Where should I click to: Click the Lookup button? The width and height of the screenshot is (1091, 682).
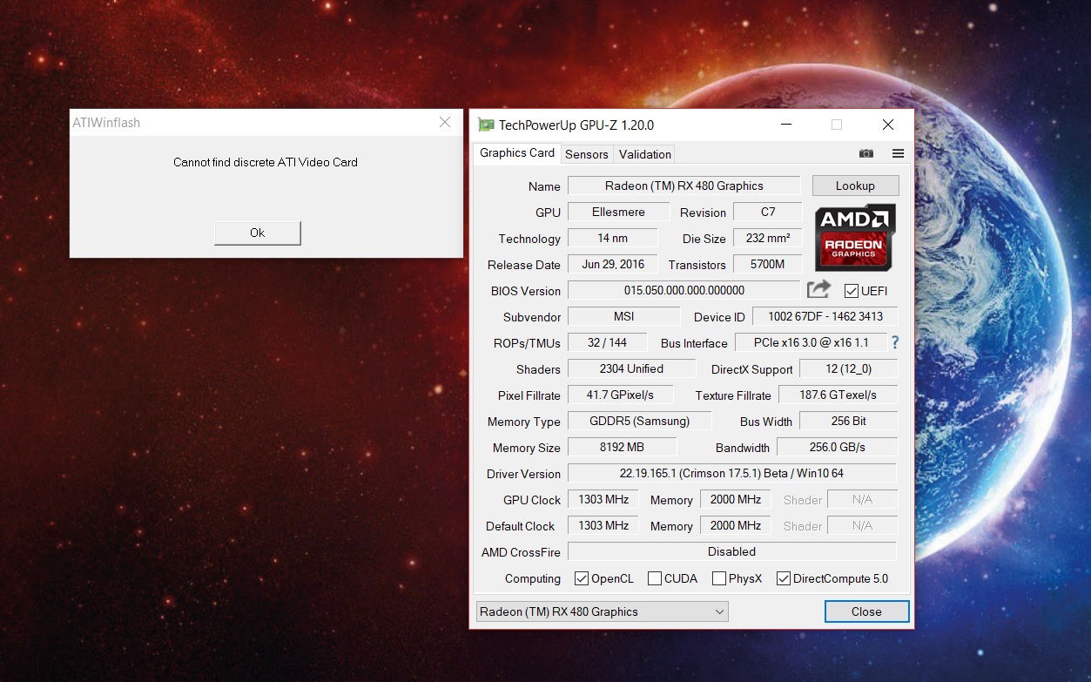855,186
